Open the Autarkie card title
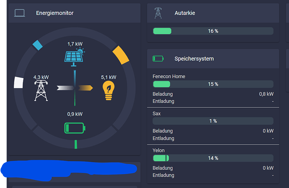Image resolution: width=289 pixels, height=188 pixels. click(x=185, y=13)
